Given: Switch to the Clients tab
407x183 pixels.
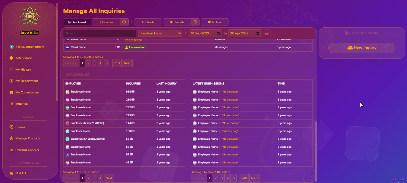Looking at the screenshot, I should point(148,22).
